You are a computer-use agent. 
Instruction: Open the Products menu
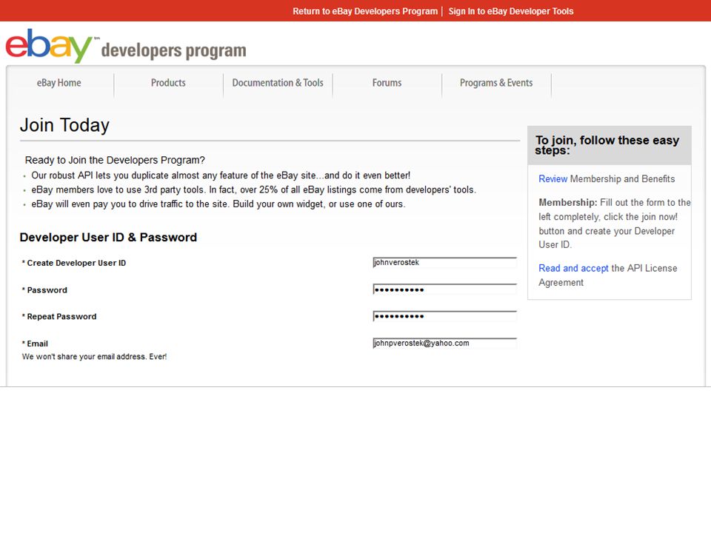tap(168, 83)
